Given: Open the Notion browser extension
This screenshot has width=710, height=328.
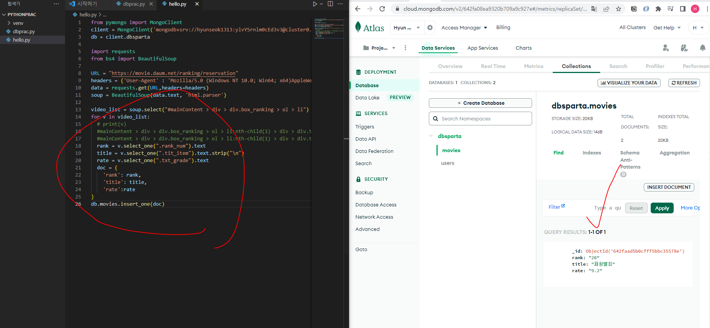Looking at the screenshot, I should [634, 9].
